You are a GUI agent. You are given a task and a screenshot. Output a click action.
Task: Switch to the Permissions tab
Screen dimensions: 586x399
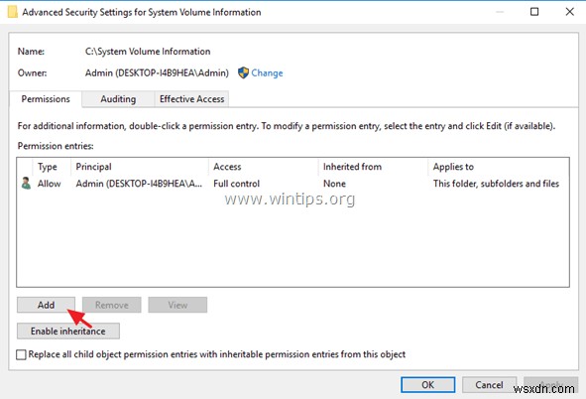(x=46, y=99)
